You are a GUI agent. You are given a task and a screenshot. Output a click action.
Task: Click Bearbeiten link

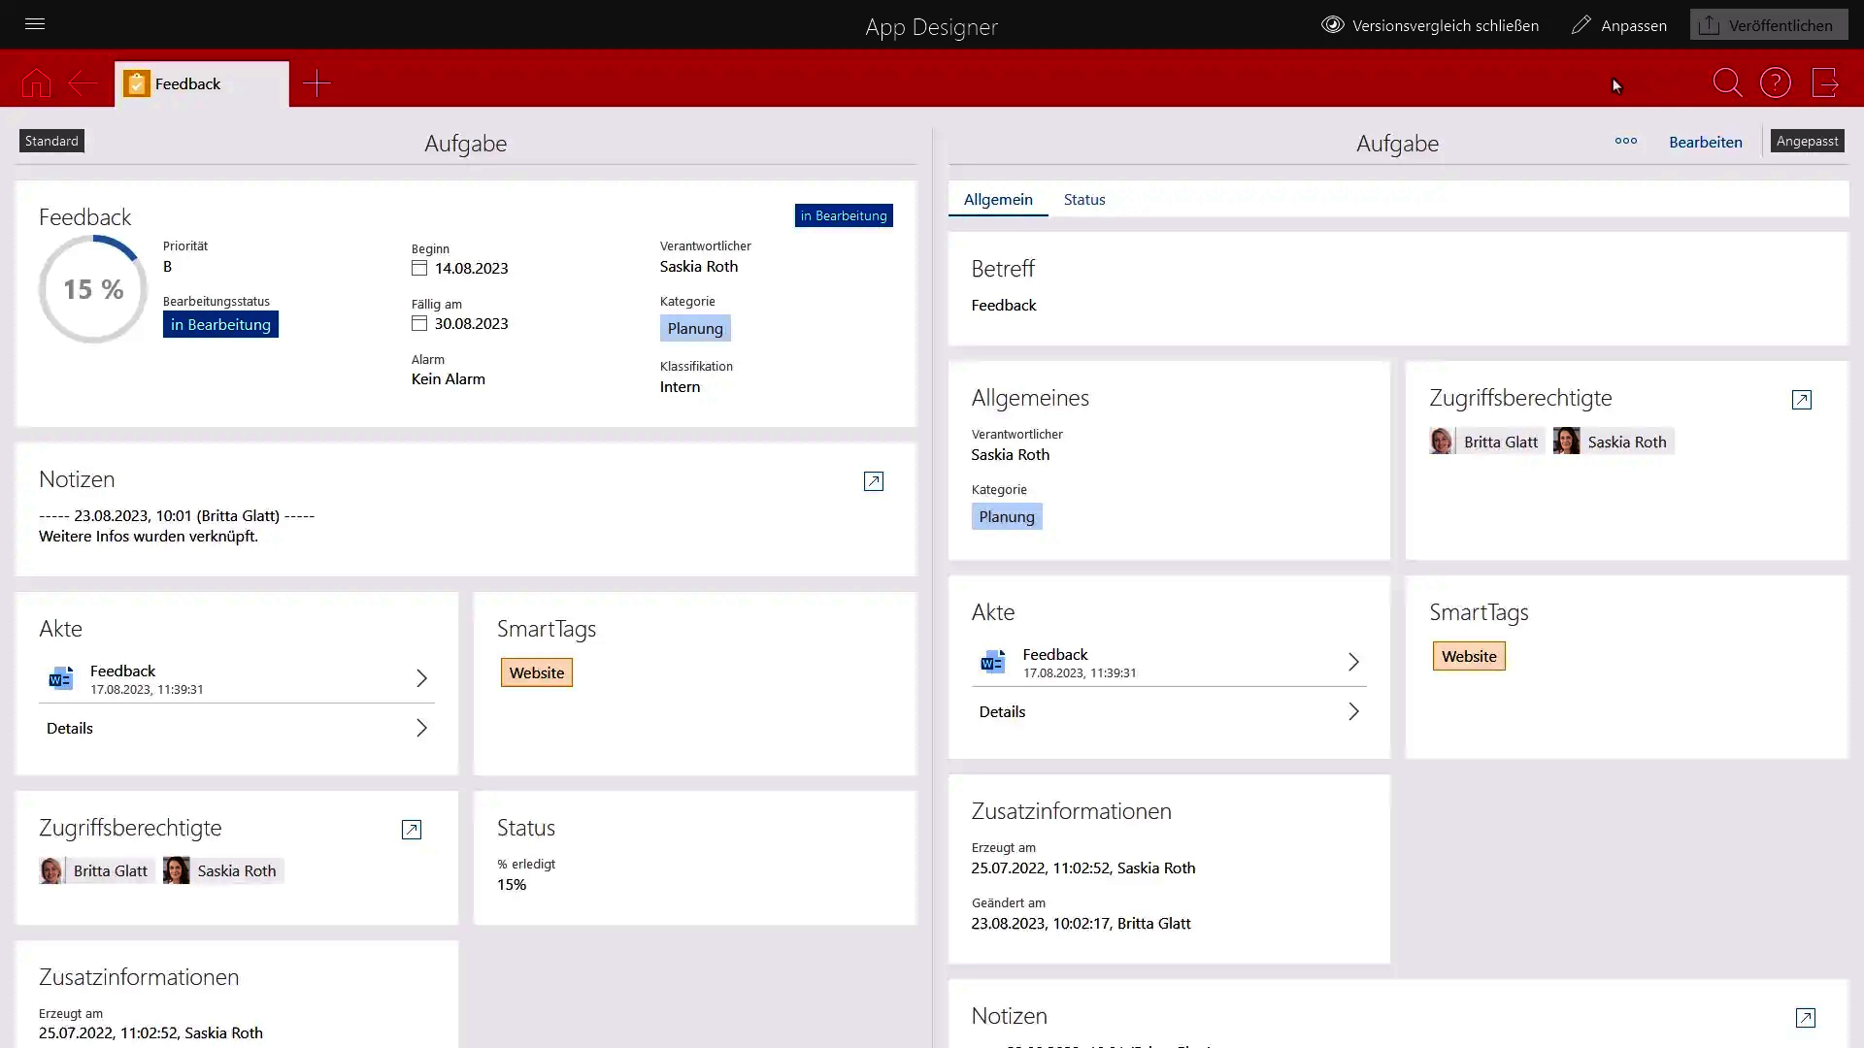coord(1705,142)
